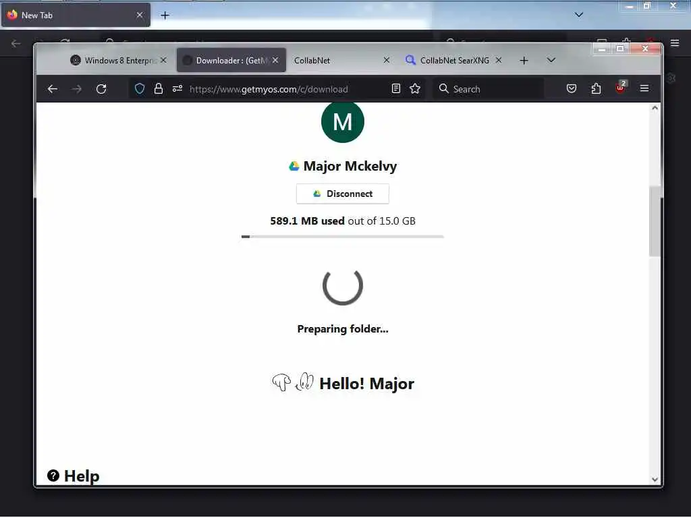Open the tracking protection shield icon
Image resolution: width=691 pixels, height=518 pixels.
click(x=140, y=89)
